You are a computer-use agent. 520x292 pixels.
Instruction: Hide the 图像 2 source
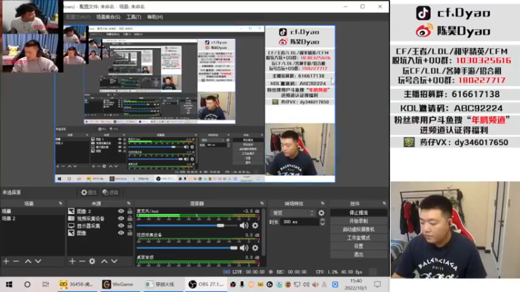pyautogui.click(x=121, y=212)
